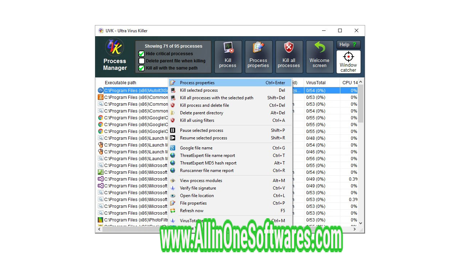
Task: Click the vertical scrollbar down arrow
Action: [361, 223]
